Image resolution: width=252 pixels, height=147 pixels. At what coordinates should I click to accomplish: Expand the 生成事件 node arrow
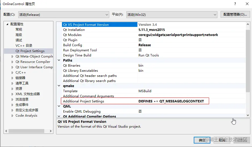click(12, 105)
